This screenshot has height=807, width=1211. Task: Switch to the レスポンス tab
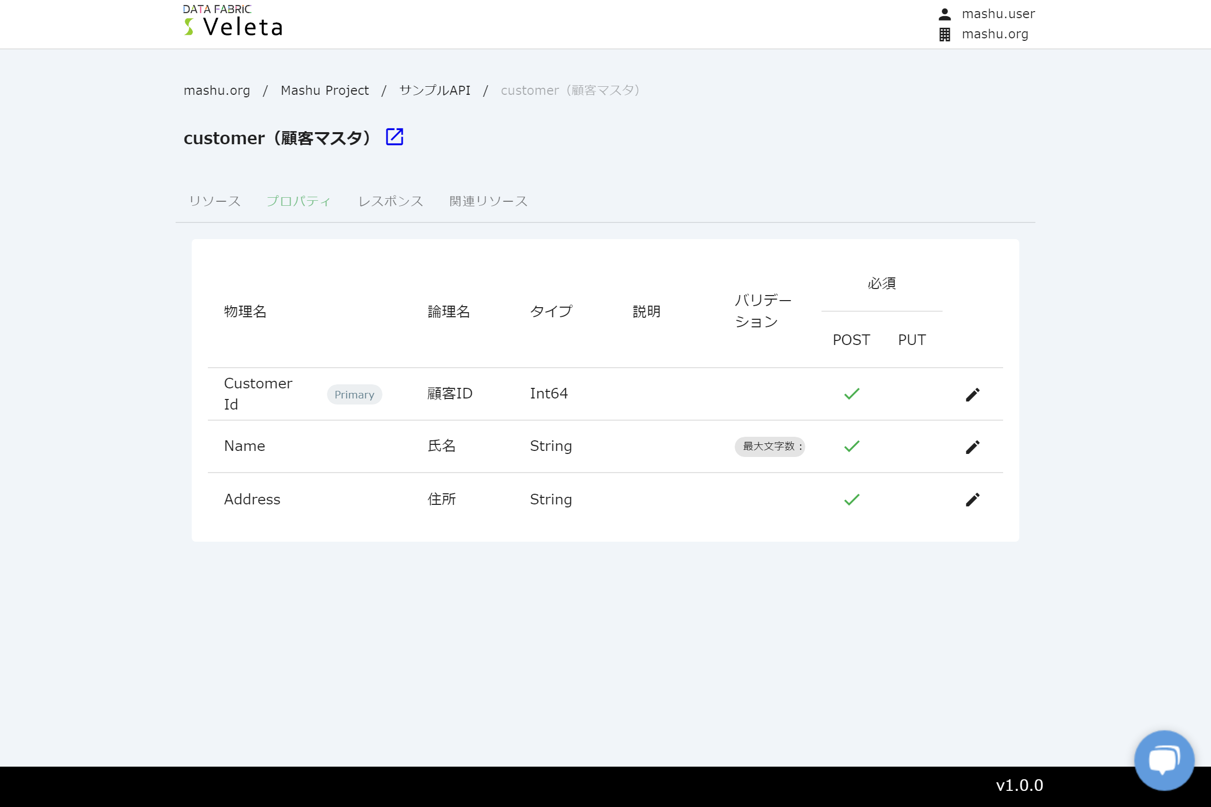point(390,201)
